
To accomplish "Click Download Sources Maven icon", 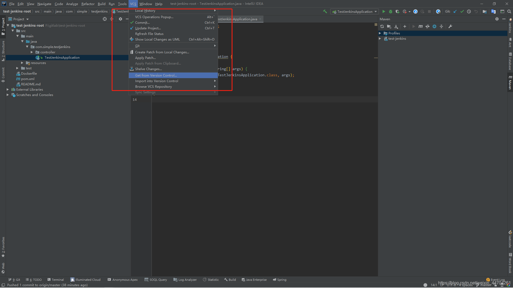I will (x=396, y=26).
